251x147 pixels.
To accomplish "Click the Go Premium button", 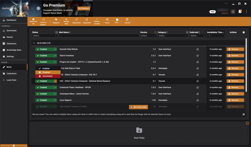I will point(84,9).
